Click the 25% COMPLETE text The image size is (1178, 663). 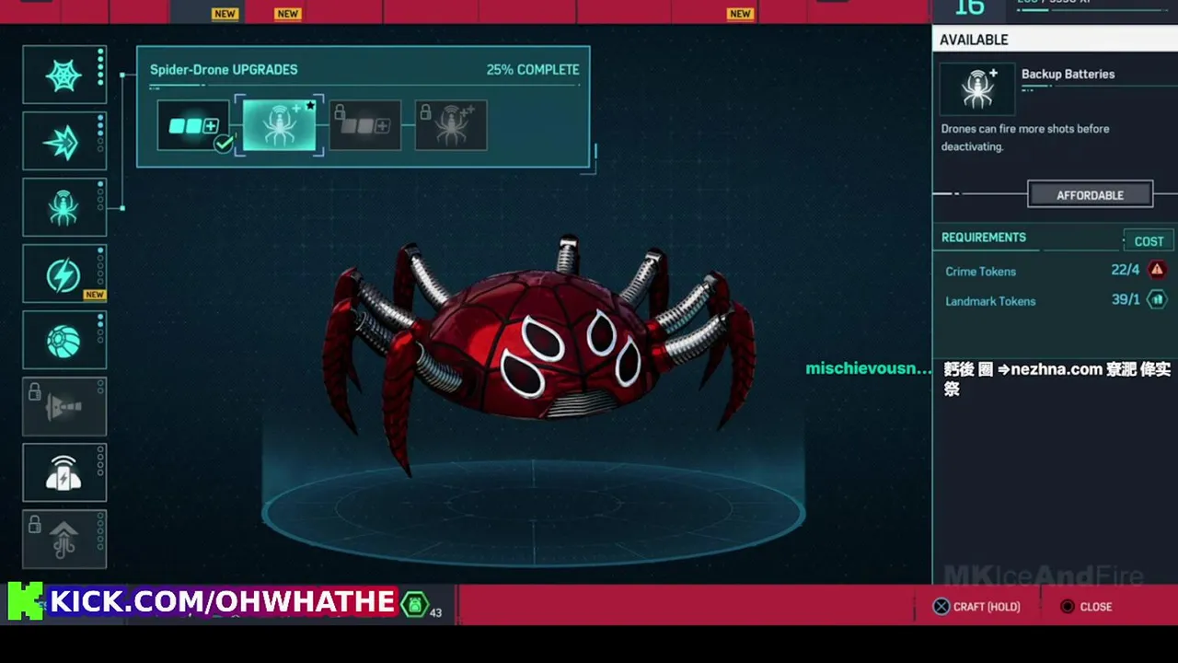click(533, 70)
